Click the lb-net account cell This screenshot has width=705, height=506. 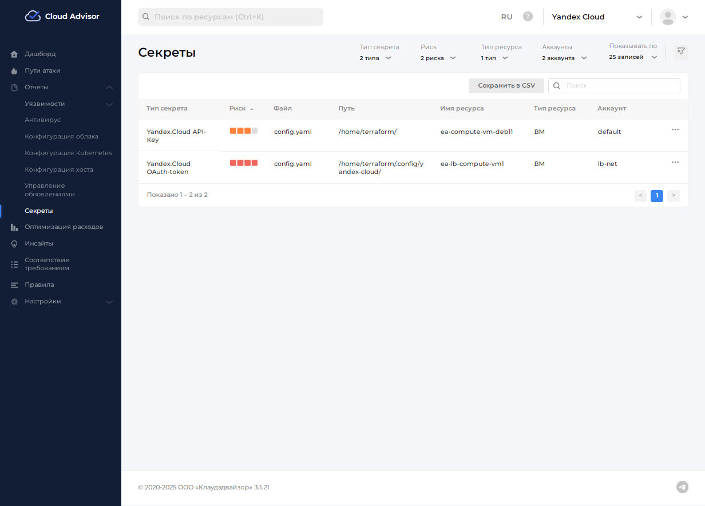pyautogui.click(x=607, y=164)
